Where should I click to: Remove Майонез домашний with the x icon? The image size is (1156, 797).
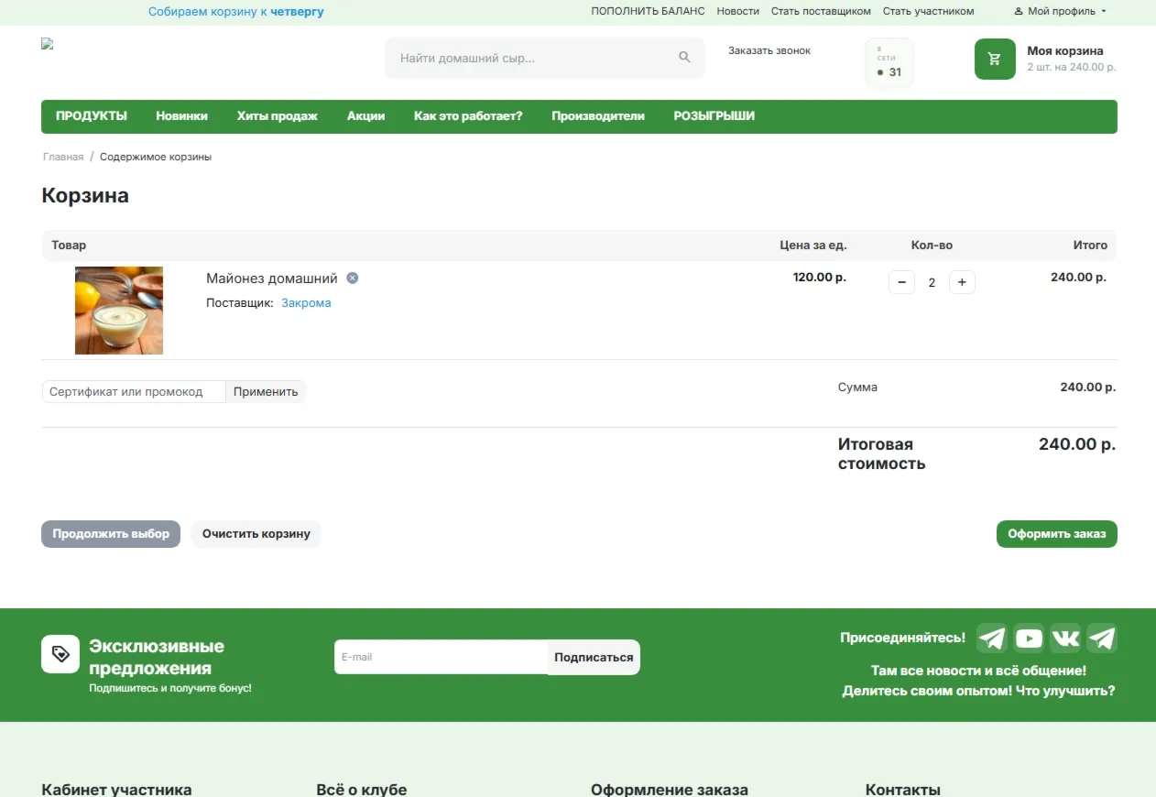tap(353, 278)
